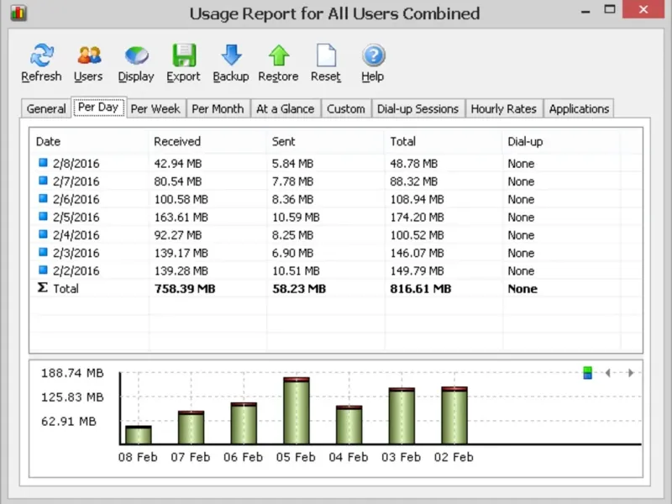This screenshot has width=672, height=504.
Task: Sort by the Total column header
Action: [x=444, y=141]
